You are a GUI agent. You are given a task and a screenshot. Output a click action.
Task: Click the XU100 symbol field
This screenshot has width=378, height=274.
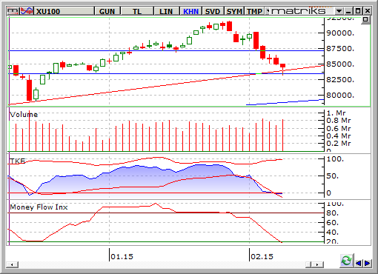click(64, 11)
